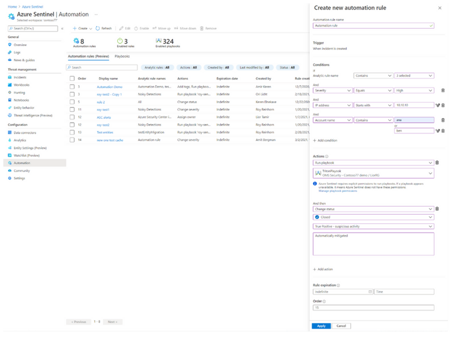Open Incidents from the sidebar

20,77
